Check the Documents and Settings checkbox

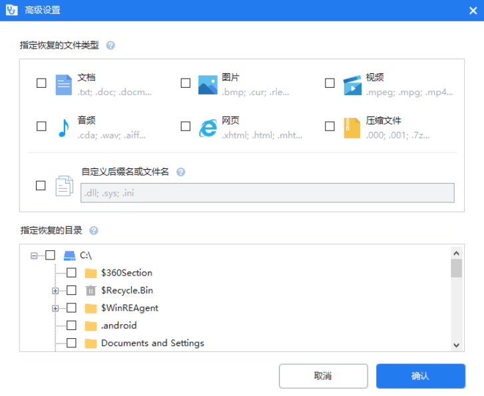(71, 343)
